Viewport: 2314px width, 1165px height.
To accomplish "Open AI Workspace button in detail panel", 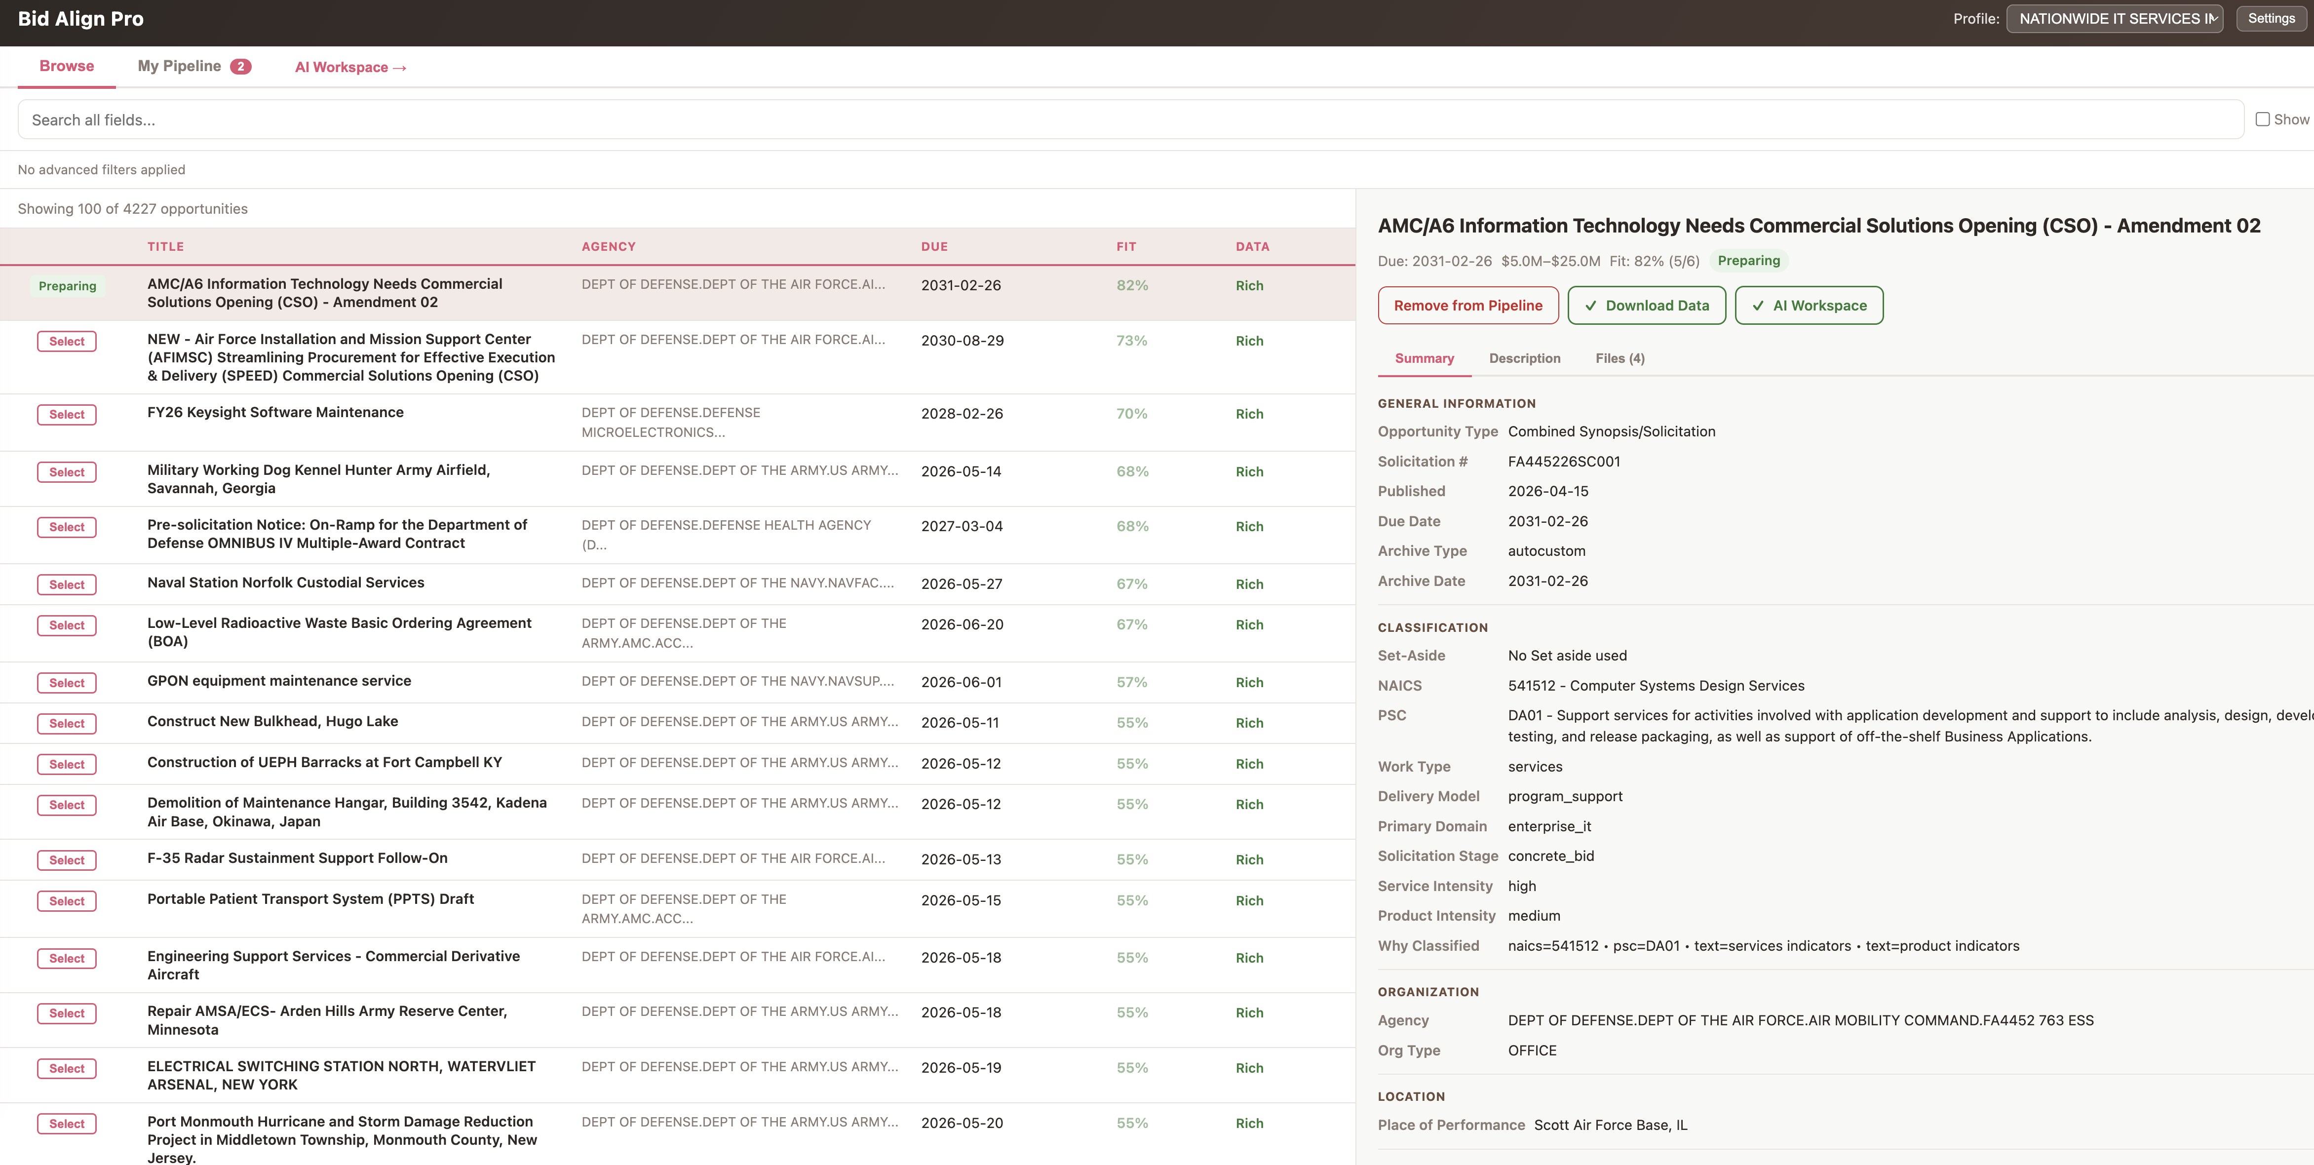I will [1809, 306].
